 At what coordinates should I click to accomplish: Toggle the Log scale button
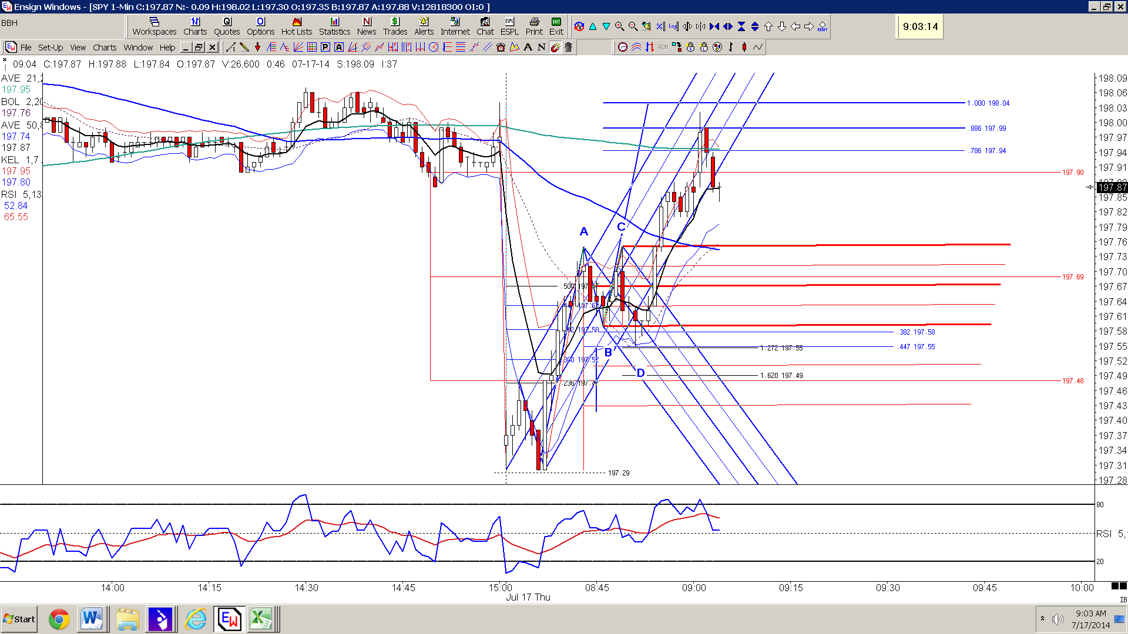(x=673, y=26)
